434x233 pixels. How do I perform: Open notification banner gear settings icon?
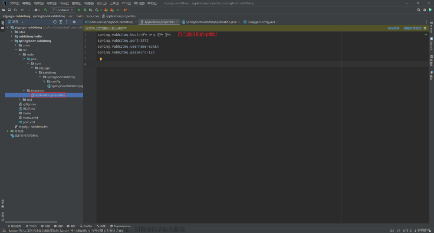[x=425, y=28]
